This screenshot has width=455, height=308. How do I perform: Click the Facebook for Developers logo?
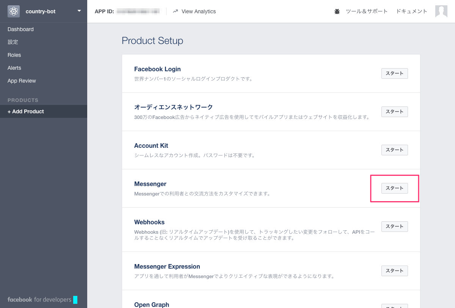coord(39,300)
